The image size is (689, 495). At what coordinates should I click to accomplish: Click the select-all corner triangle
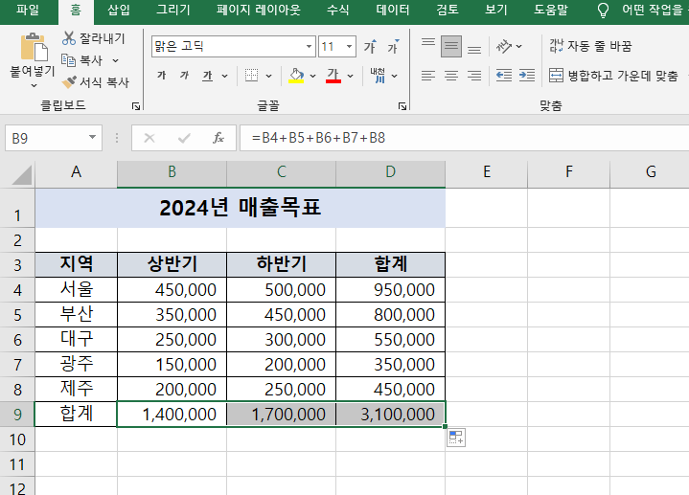coord(21,175)
